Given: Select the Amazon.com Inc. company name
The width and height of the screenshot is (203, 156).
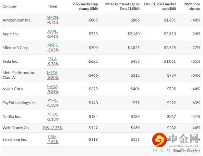Looking at the screenshot, I should click(x=17, y=20).
